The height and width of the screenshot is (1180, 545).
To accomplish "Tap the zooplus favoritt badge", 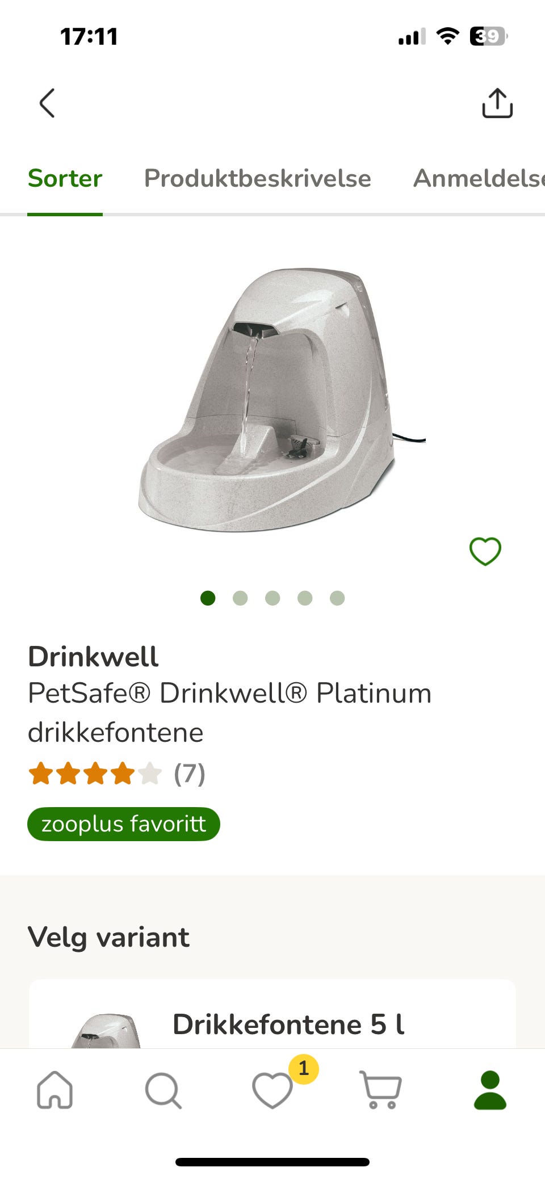I will [124, 824].
